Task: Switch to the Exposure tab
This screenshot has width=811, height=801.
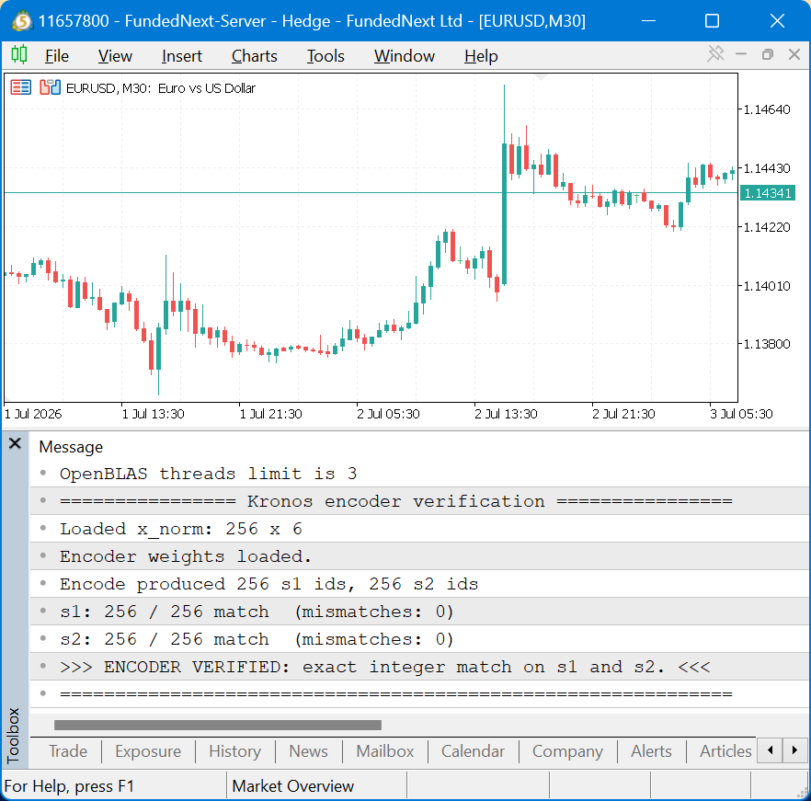Action: pyautogui.click(x=148, y=751)
